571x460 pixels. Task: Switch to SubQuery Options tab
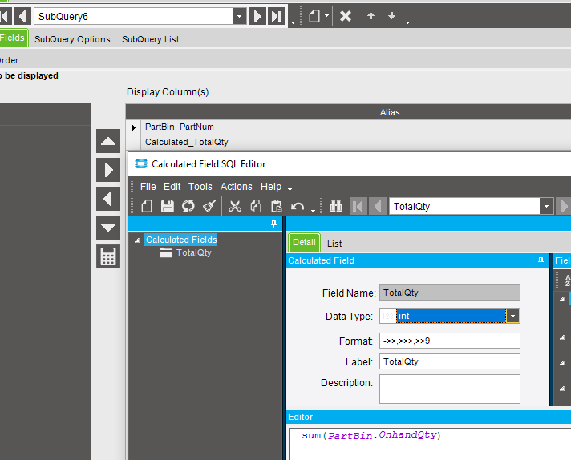click(72, 39)
